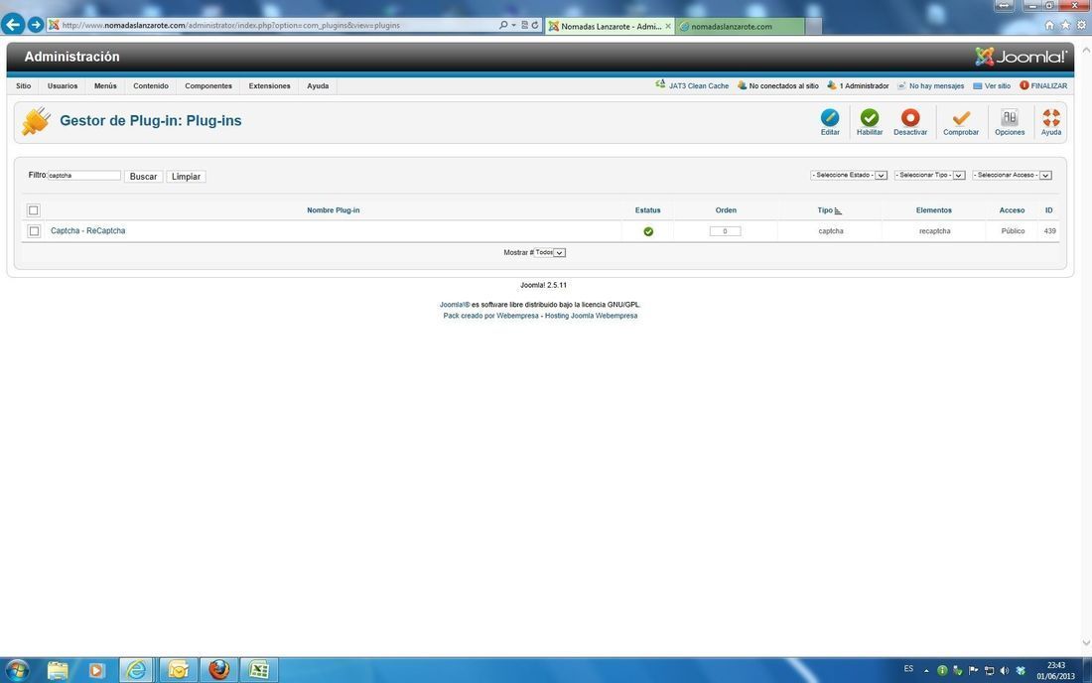Screen dimensions: 1092x683
Task: Open the Ayuda menu in menu bar
Action: pos(318,85)
